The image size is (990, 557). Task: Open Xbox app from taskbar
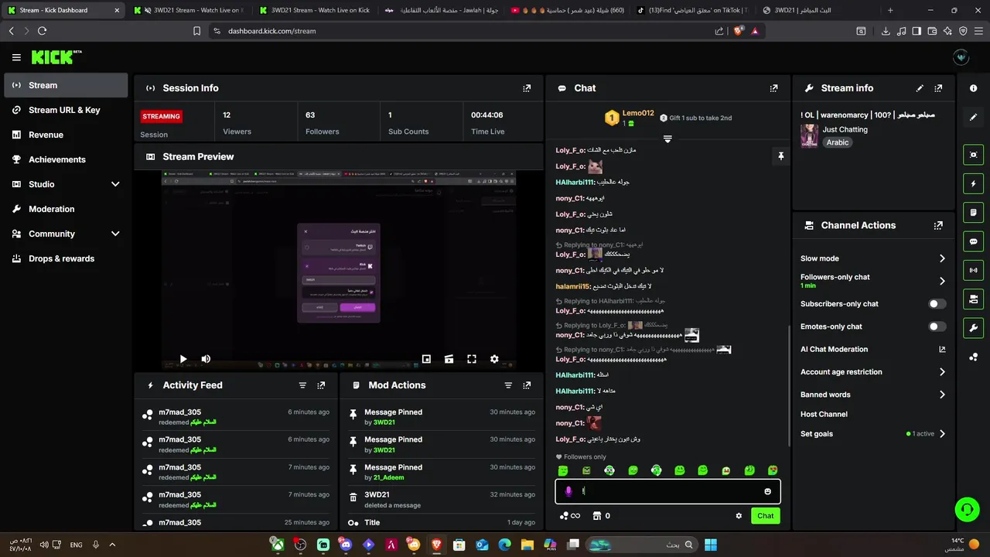[x=276, y=545]
